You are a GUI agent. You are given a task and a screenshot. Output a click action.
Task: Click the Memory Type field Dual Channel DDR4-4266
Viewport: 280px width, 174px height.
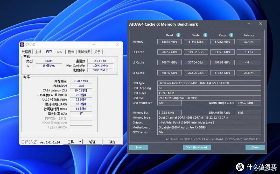[209, 118]
